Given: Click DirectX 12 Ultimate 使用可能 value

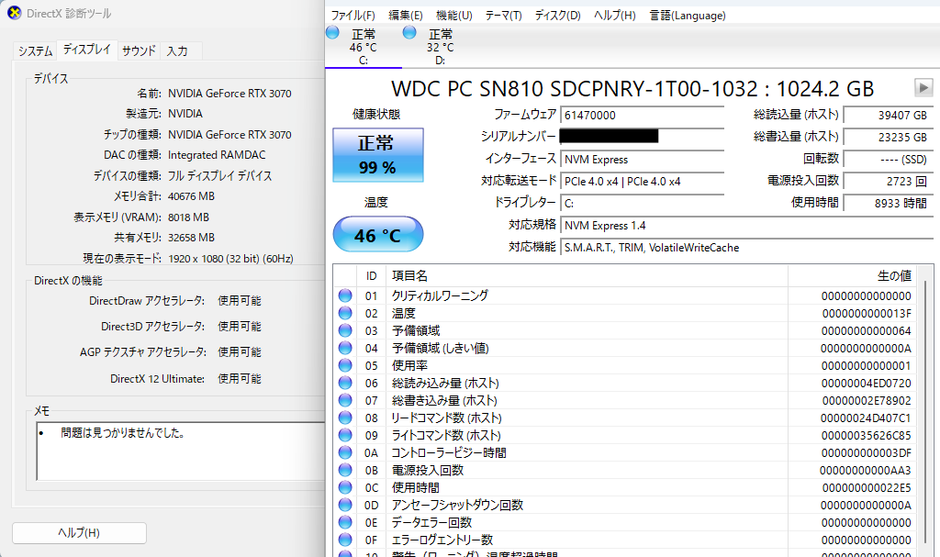Looking at the screenshot, I should tap(240, 378).
